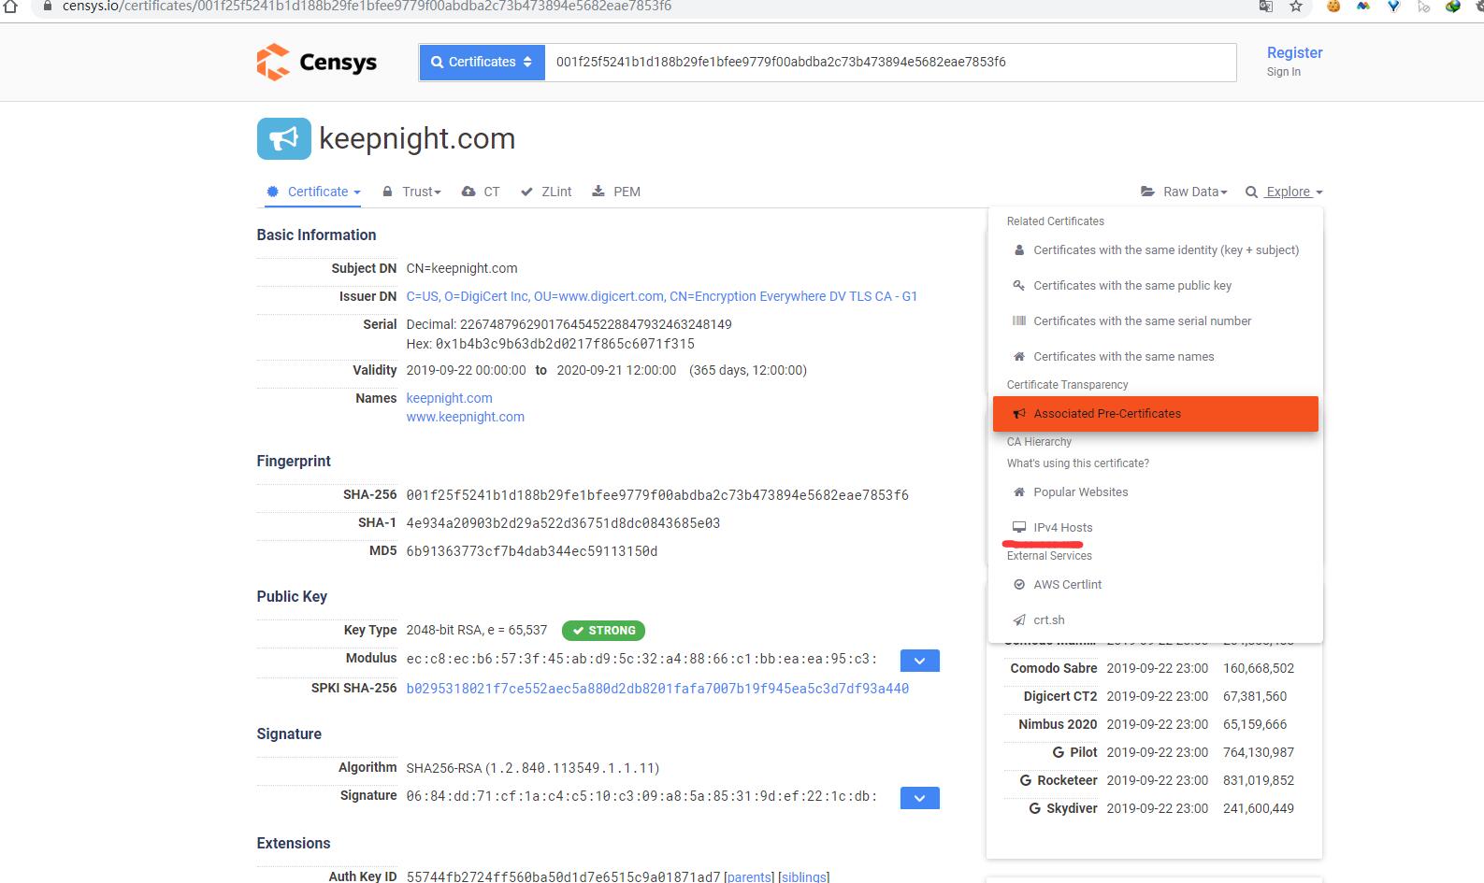
Task: Choose Certificates with the same serial number
Action: tap(1156, 321)
